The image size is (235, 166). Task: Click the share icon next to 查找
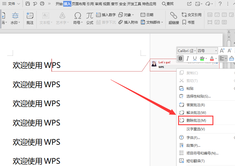point(189,4)
